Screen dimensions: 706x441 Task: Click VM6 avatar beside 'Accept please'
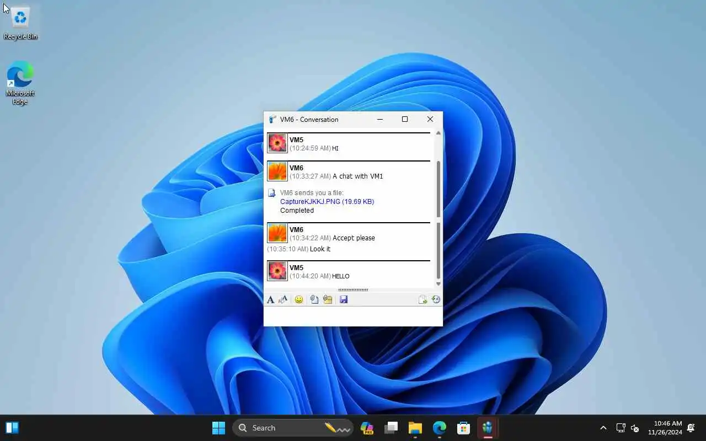click(x=277, y=233)
